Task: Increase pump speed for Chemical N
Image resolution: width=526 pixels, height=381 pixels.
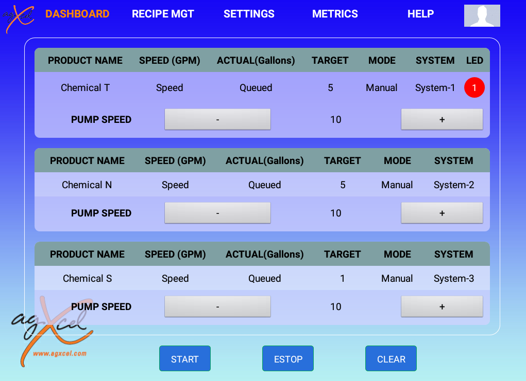Action: pyautogui.click(x=442, y=213)
